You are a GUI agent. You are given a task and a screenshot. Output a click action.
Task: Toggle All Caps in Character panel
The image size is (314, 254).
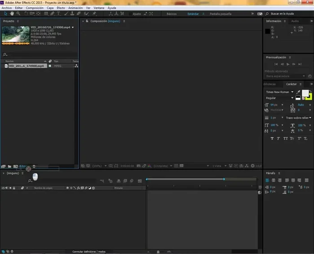click(x=285, y=138)
